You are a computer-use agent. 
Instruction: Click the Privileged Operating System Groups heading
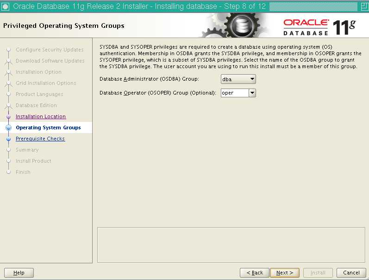coord(64,25)
